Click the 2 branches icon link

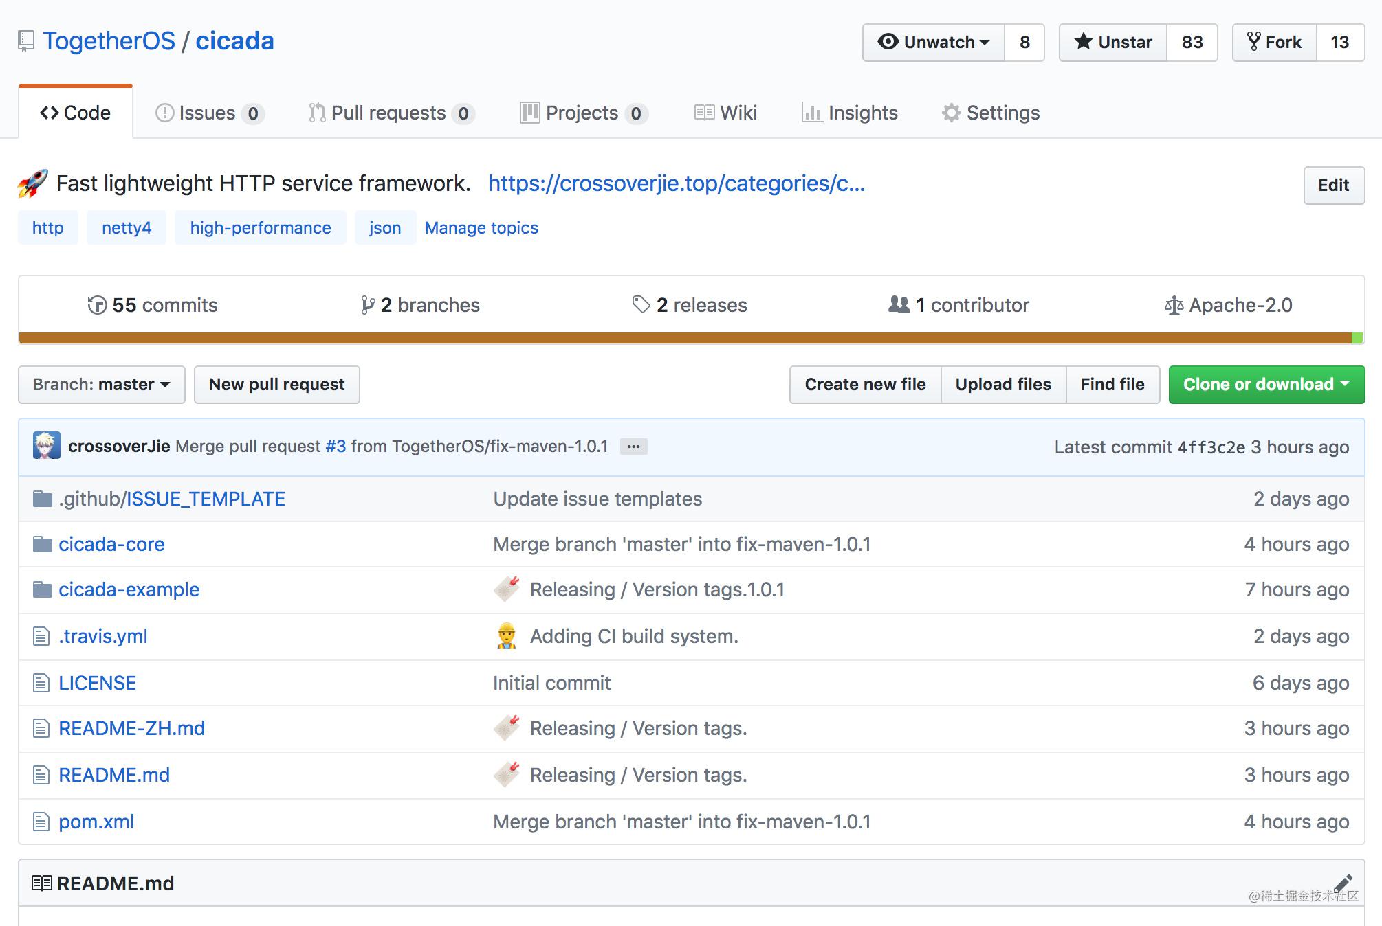pyautogui.click(x=368, y=305)
